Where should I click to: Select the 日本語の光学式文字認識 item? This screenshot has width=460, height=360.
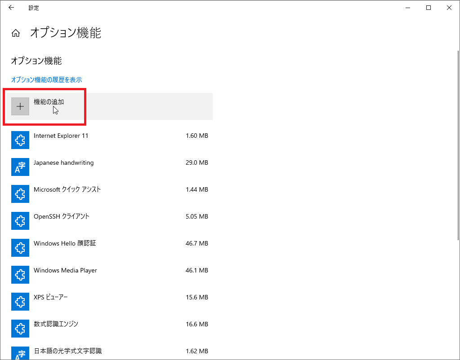coord(67,351)
